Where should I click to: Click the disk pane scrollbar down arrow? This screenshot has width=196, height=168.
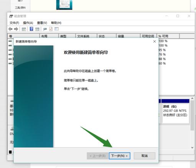pyautogui.click(x=192, y=147)
